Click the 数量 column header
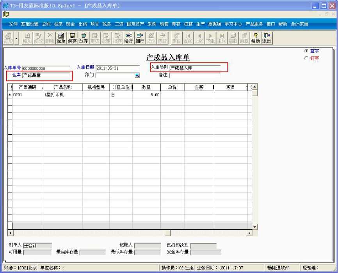This screenshot has width=338, height=273. coord(146,87)
